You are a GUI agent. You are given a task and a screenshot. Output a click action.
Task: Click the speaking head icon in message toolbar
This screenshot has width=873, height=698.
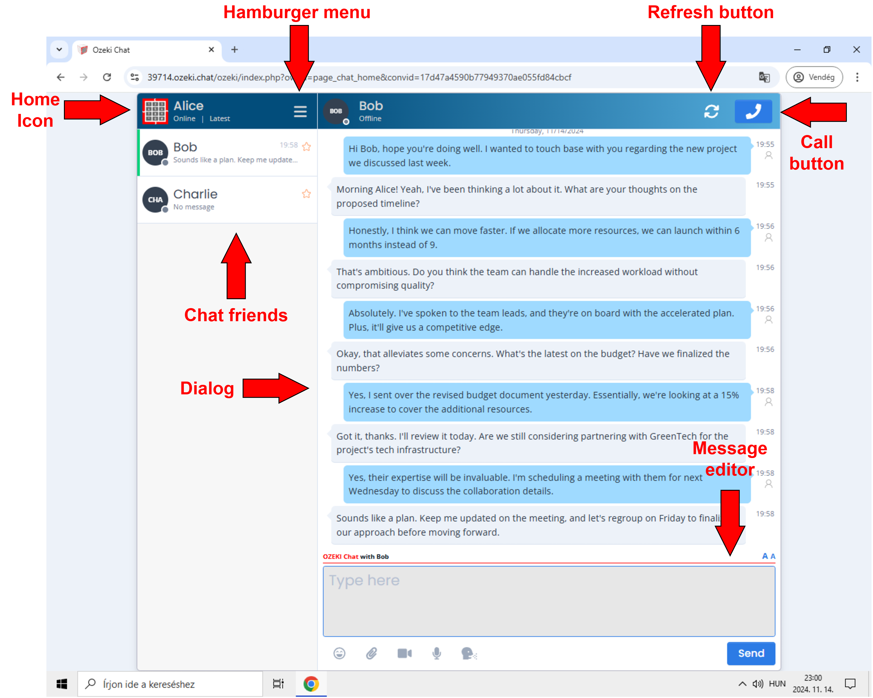pos(469,653)
